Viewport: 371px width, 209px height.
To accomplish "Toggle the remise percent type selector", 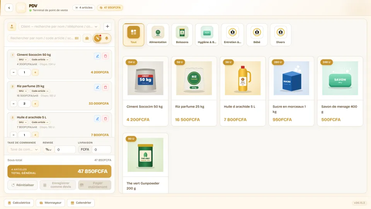I will (x=49, y=149).
